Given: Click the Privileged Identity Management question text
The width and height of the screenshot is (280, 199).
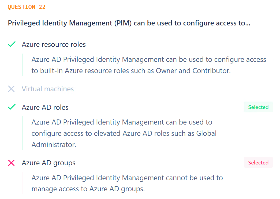Looking at the screenshot, I should pos(129,23).
